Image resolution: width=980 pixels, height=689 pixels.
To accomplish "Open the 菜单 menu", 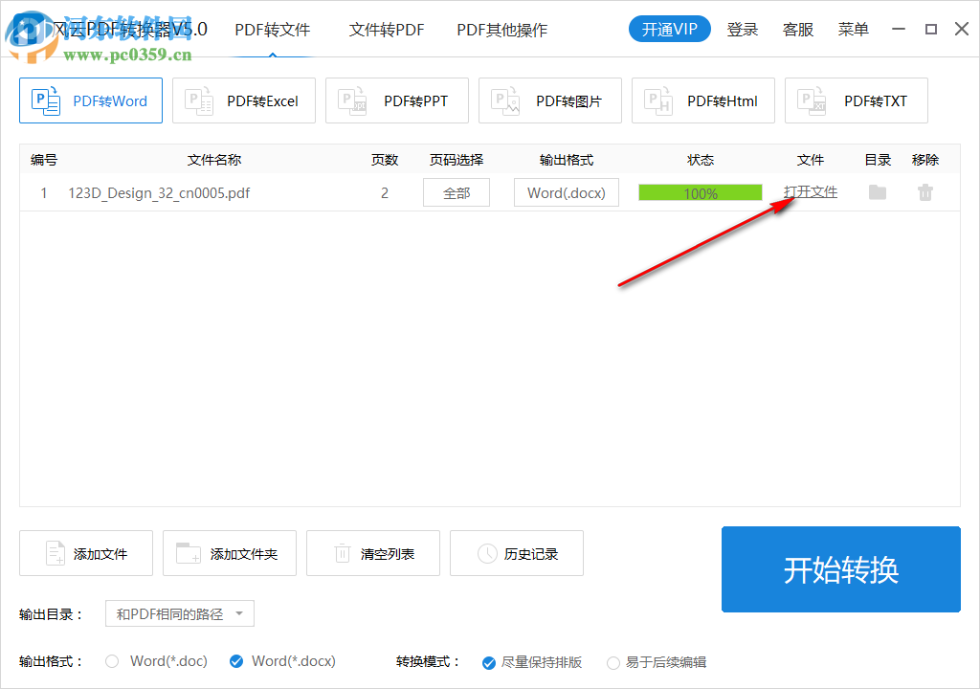I will coord(853,30).
